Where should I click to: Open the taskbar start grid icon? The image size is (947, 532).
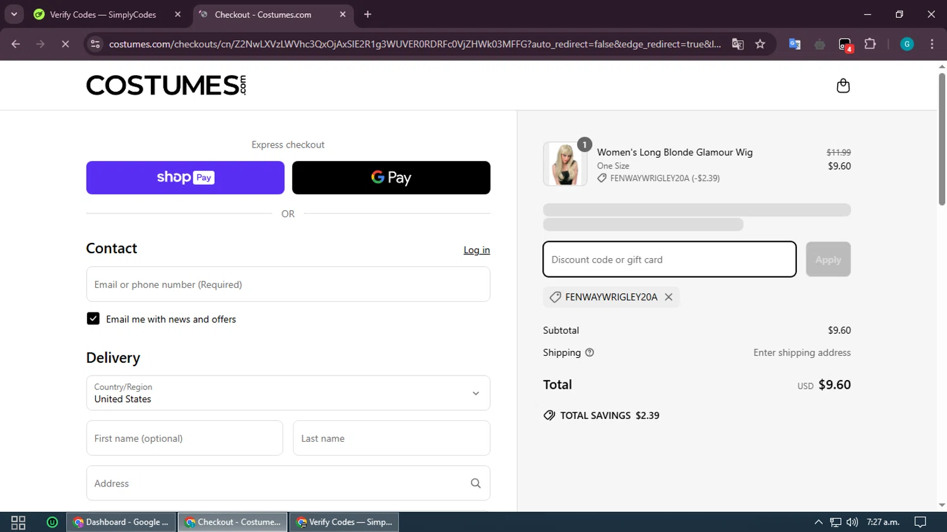tap(18, 523)
